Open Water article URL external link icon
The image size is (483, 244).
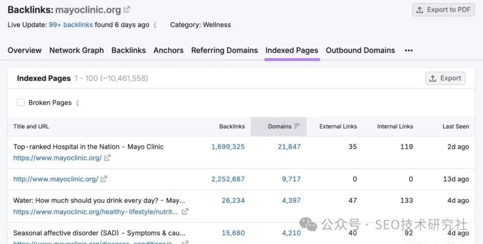[185, 212]
